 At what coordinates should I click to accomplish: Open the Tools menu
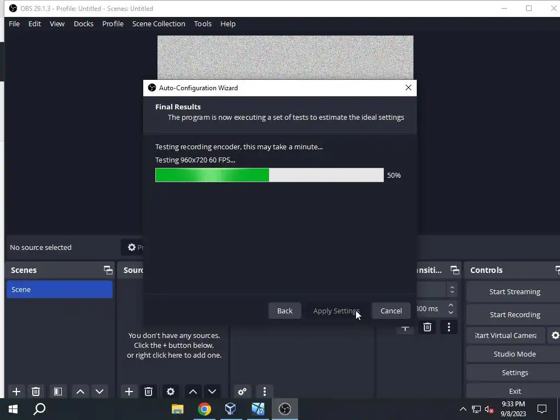tap(203, 24)
